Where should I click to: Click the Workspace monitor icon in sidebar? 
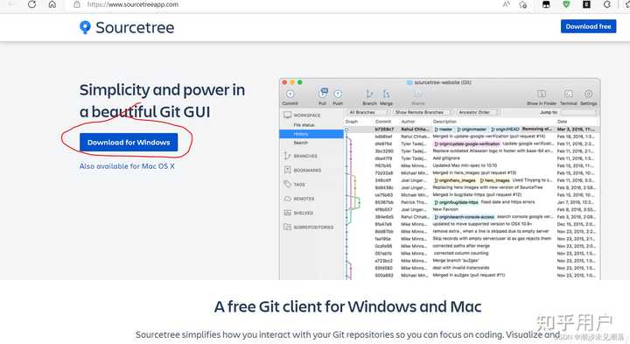(x=287, y=116)
